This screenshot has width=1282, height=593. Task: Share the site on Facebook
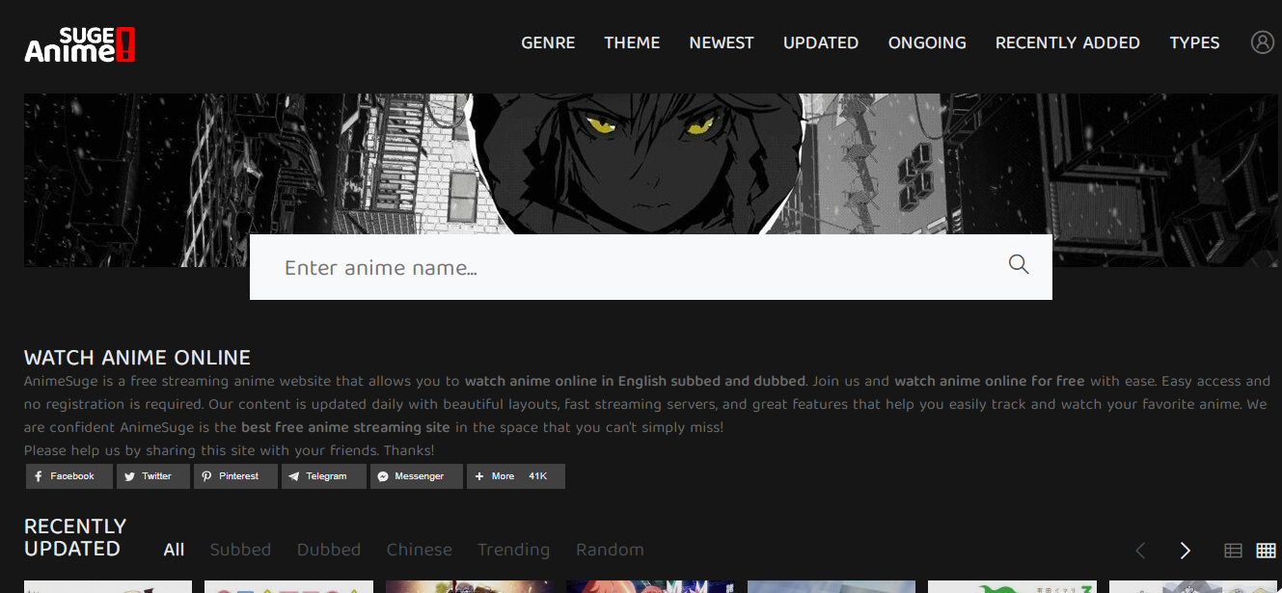[69, 476]
